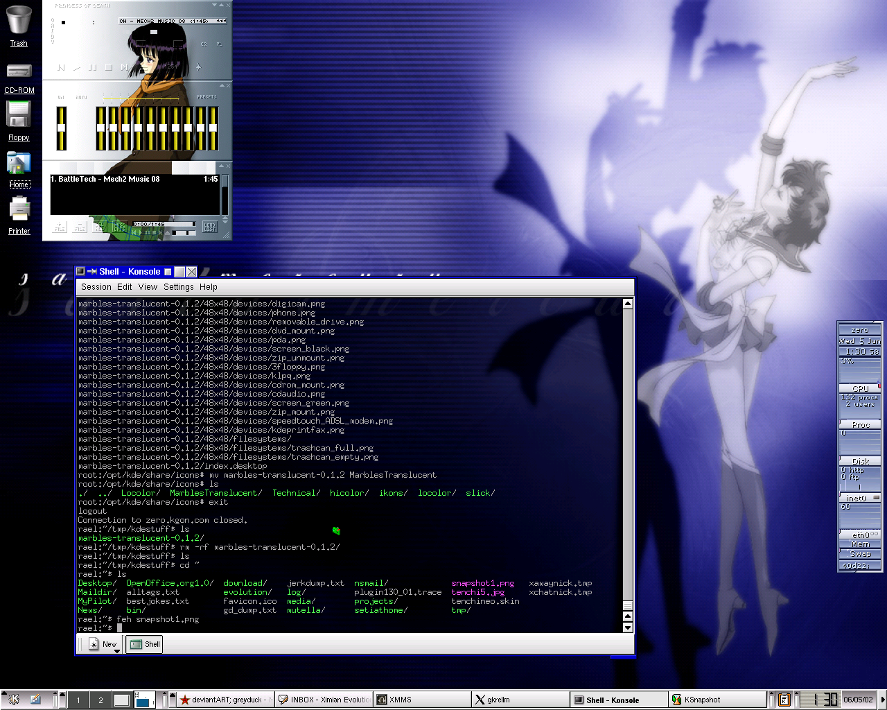887x710 pixels.
Task: Click the first equalizer band slider
Action: tap(100, 128)
